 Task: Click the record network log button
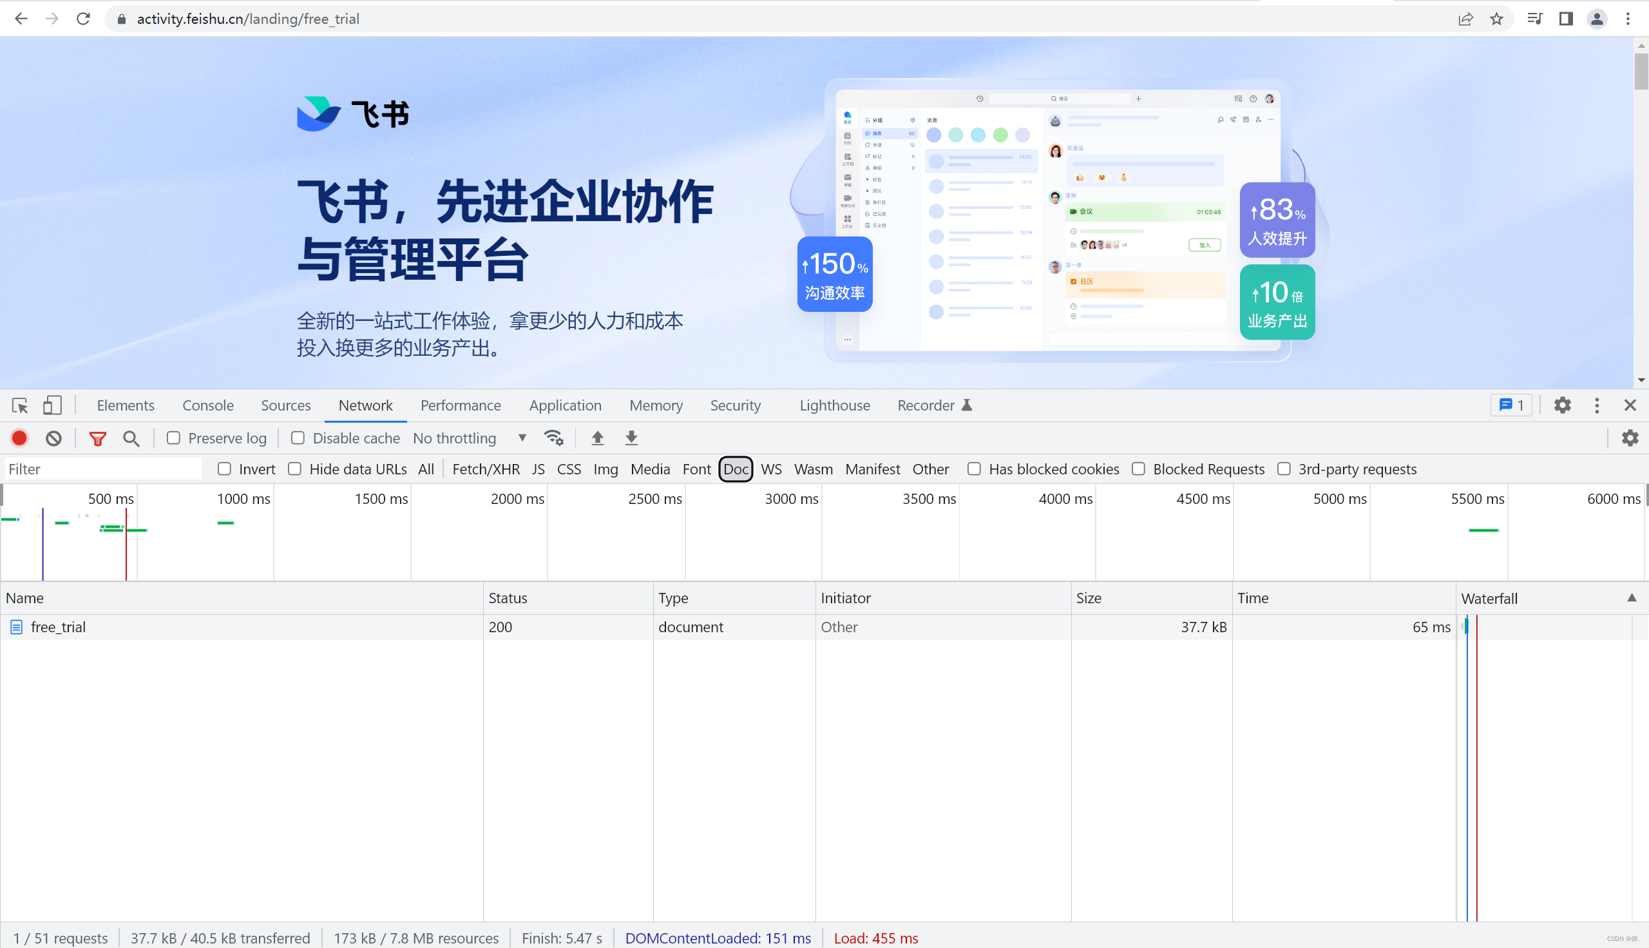[19, 438]
